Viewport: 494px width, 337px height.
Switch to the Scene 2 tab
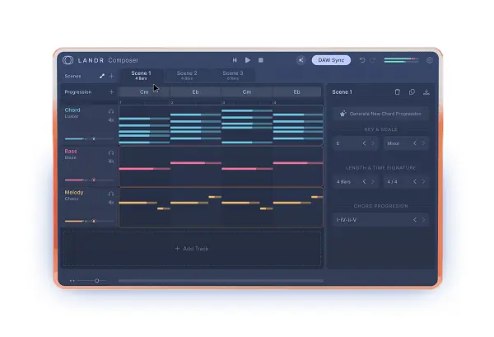click(187, 75)
